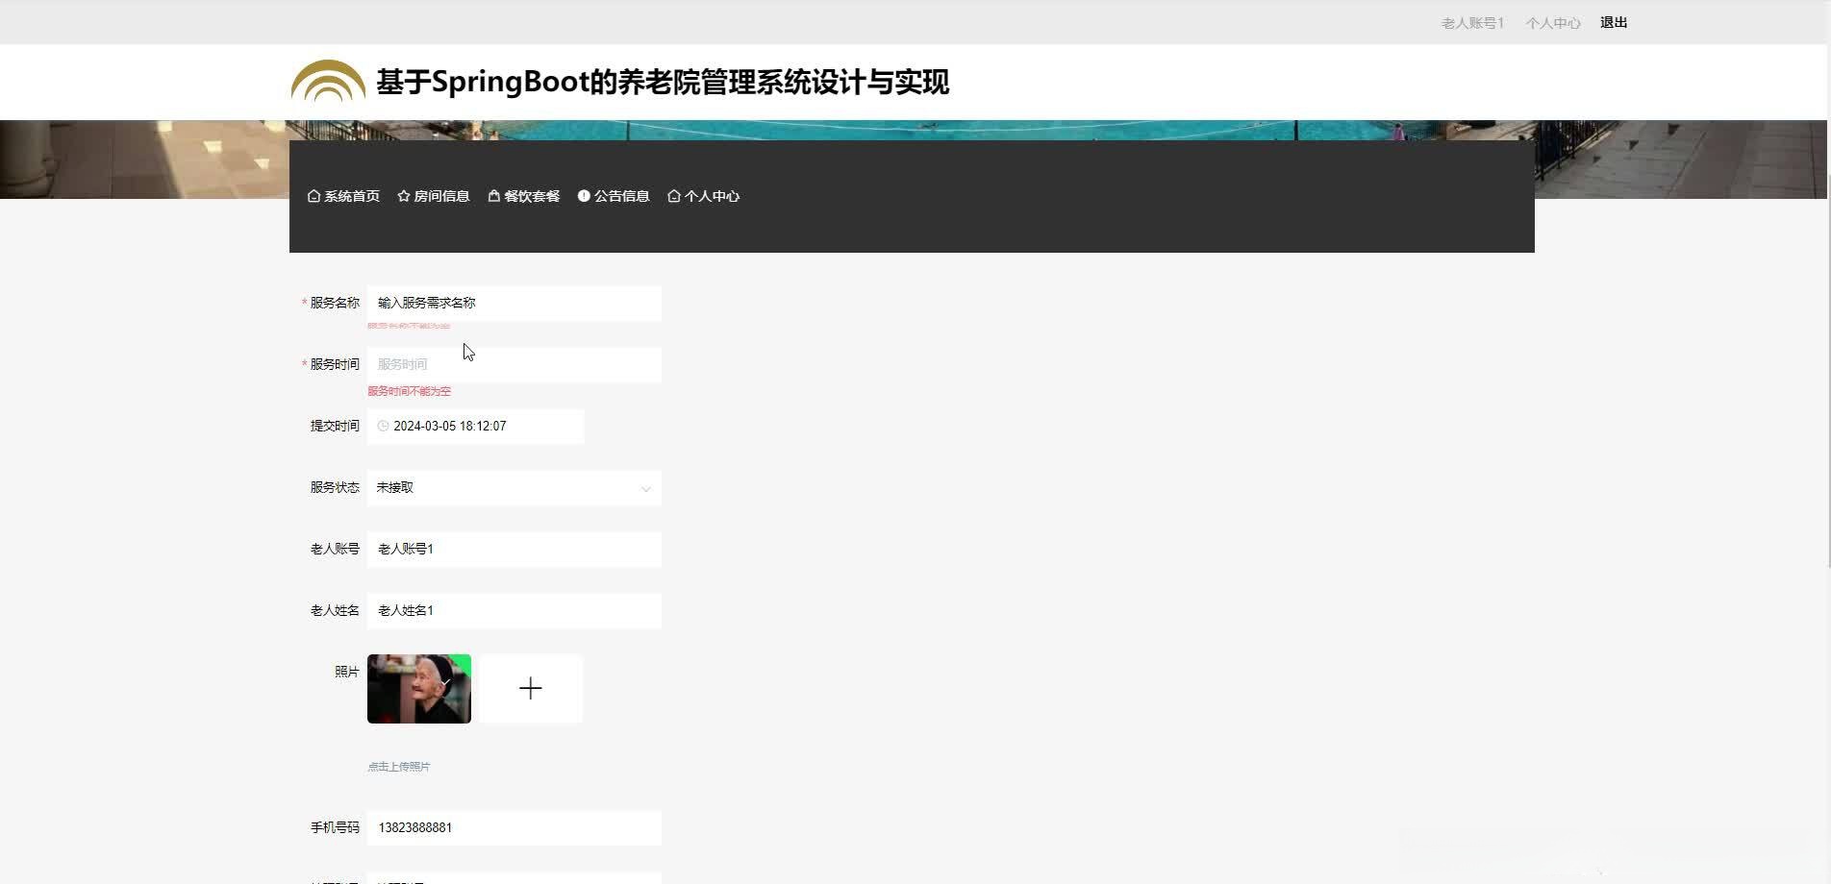Click the 服务状态 field label
Viewport: 1831px width, 884px height.
[x=335, y=487]
